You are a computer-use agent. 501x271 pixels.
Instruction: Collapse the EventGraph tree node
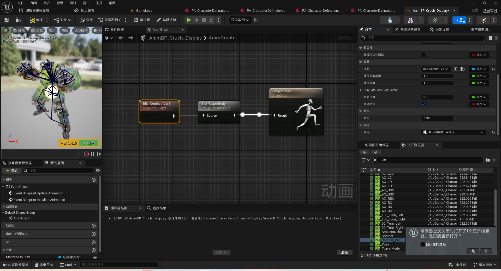(3, 187)
